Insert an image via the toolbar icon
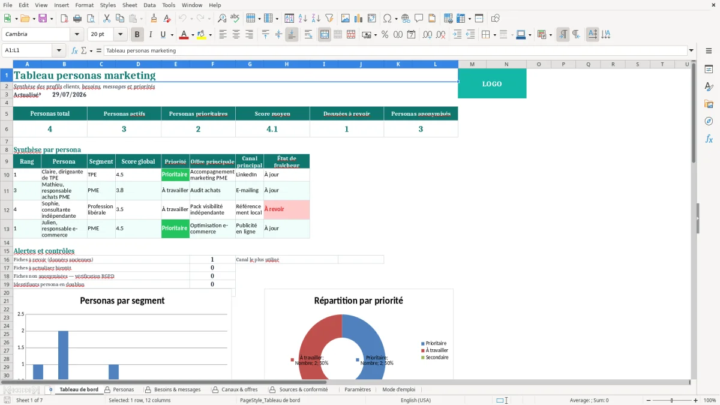Screen dimensions: 720x405 pyautogui.click(x=346, y=19)
